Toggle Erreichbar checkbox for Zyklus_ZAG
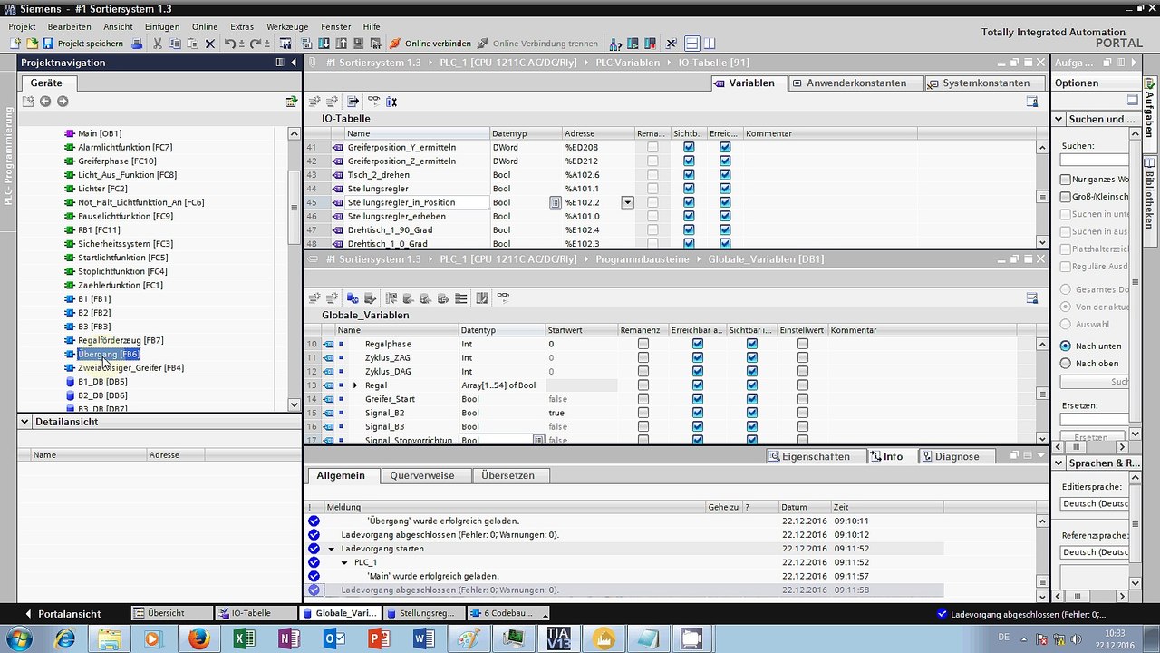The width and height of the screenshot is (1160, 653). [x=698, y=358]
